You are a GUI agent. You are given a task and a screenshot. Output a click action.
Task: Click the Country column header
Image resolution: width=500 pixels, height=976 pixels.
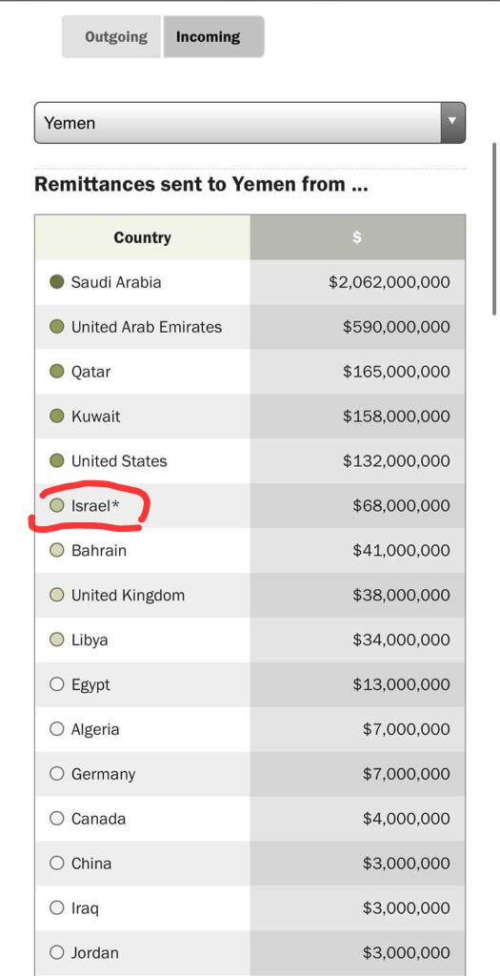(x=143, y=237)
